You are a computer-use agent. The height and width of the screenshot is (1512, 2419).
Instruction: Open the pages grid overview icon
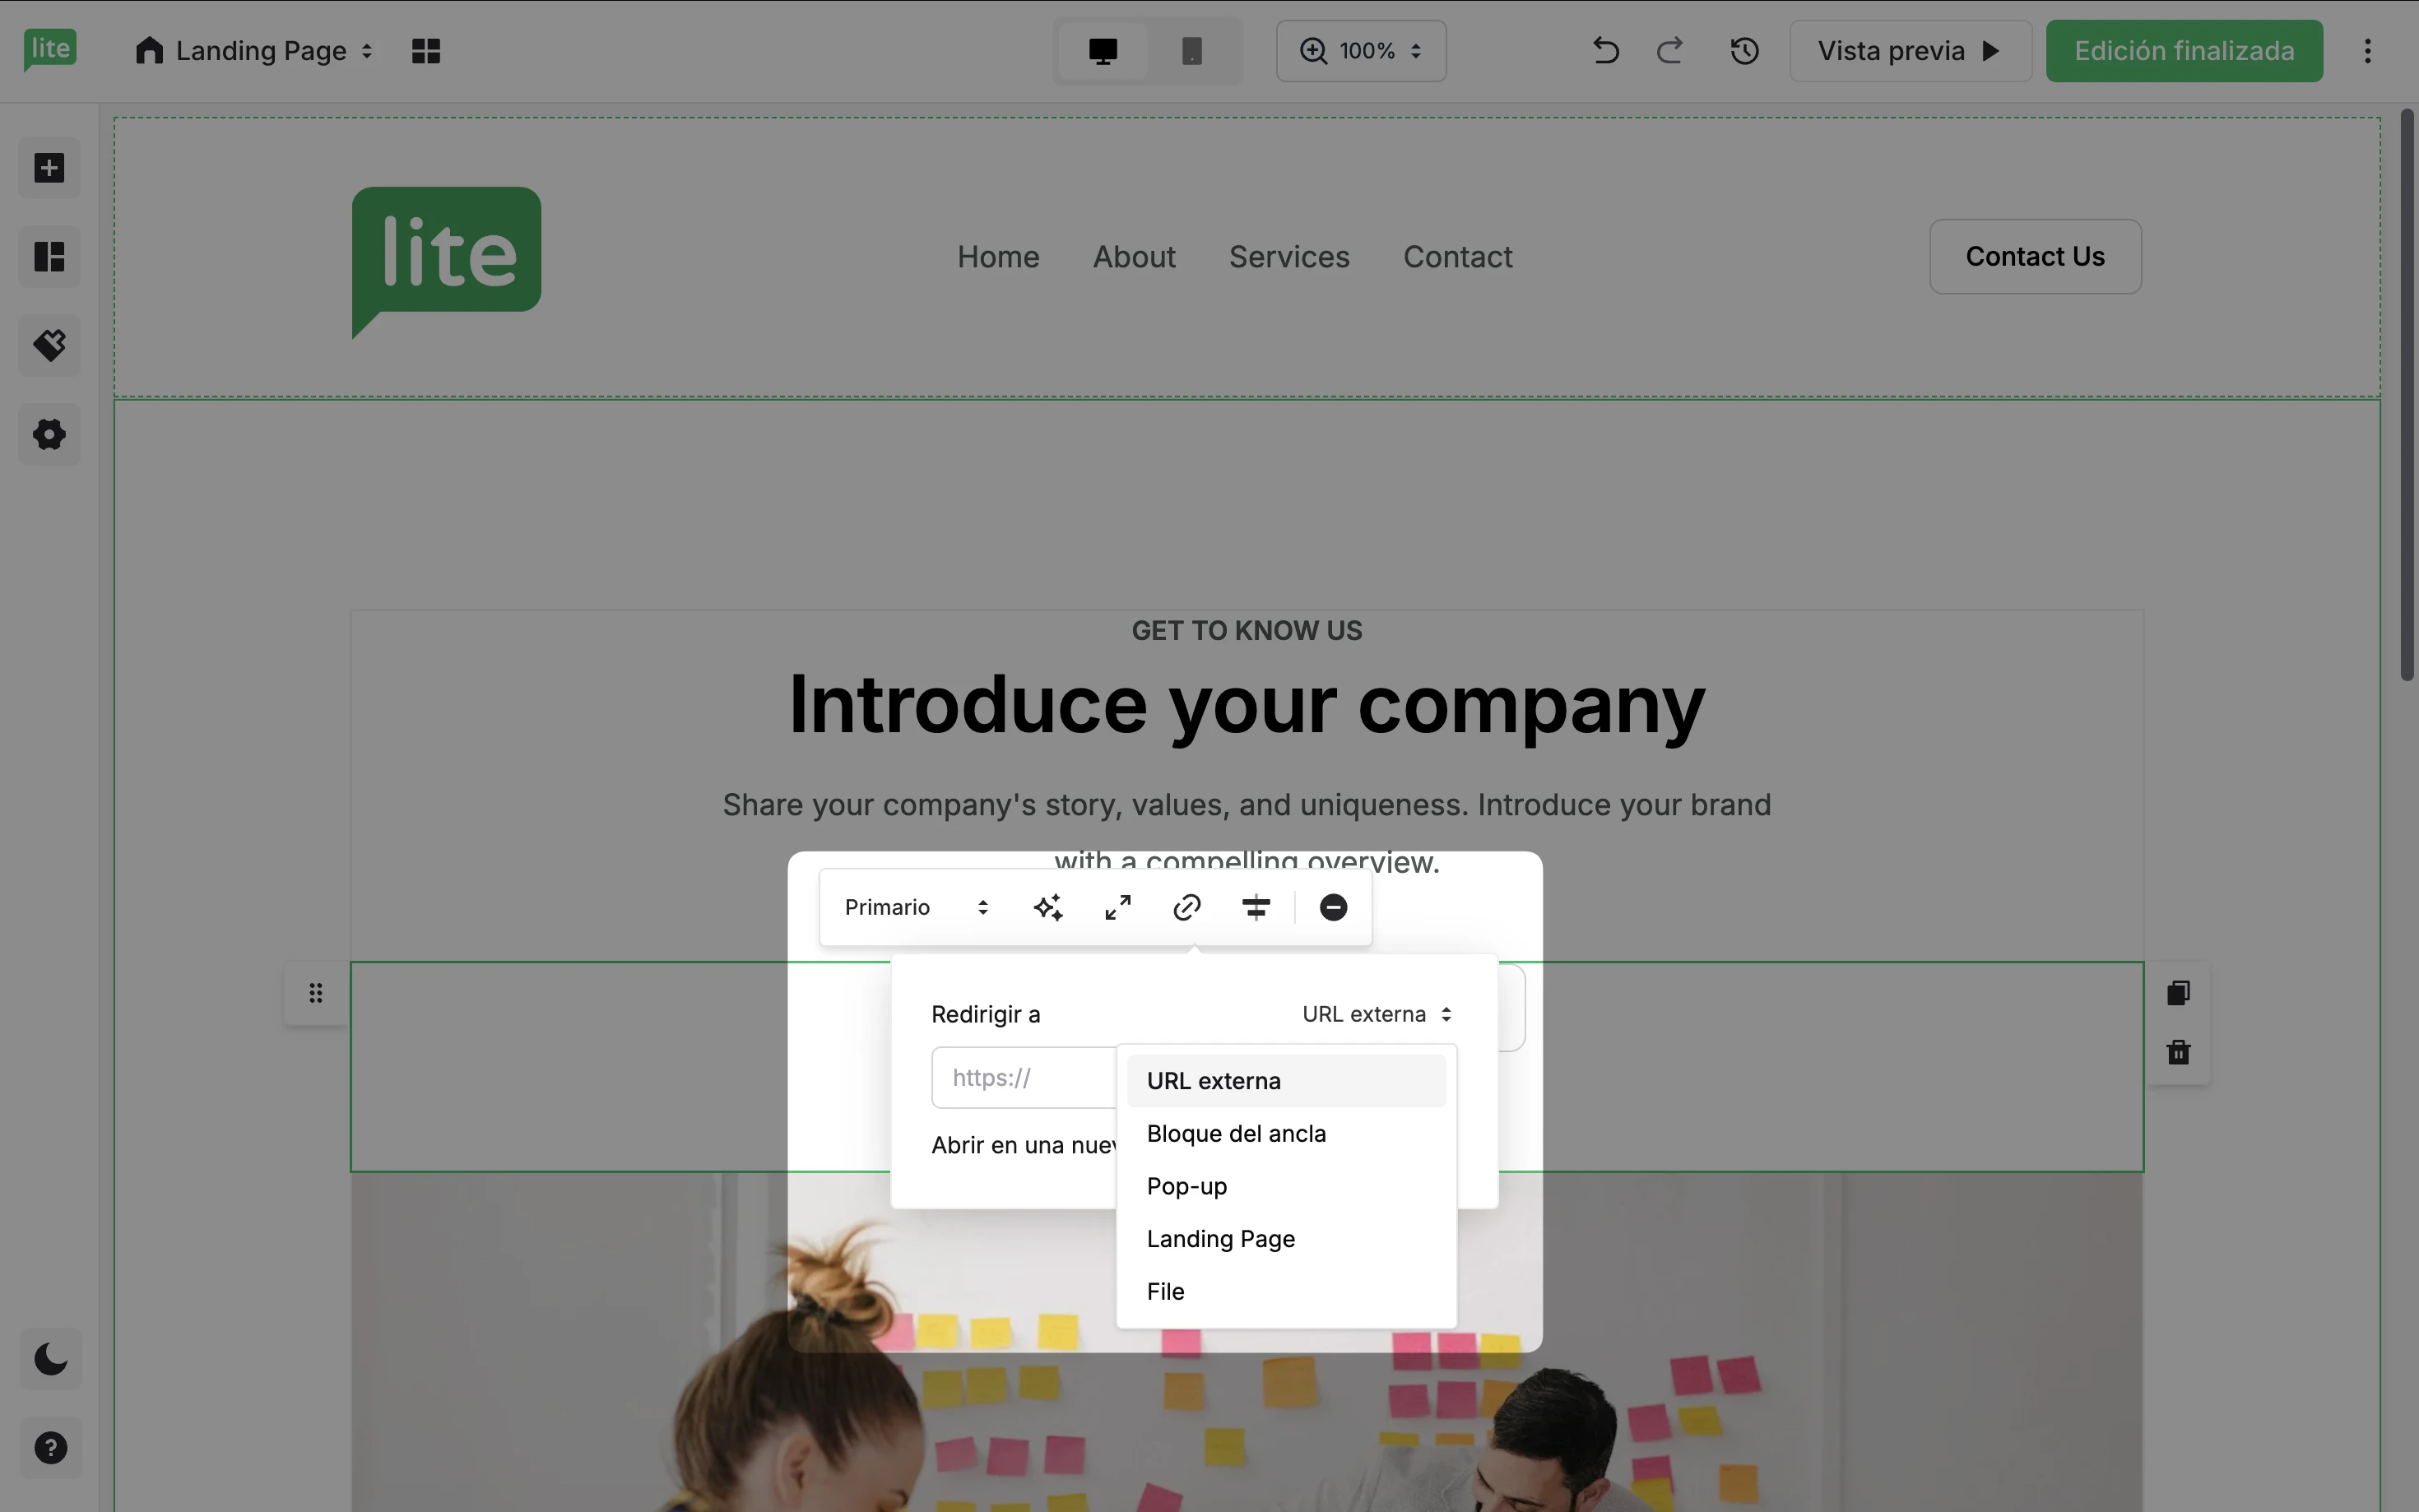(426, 51)
